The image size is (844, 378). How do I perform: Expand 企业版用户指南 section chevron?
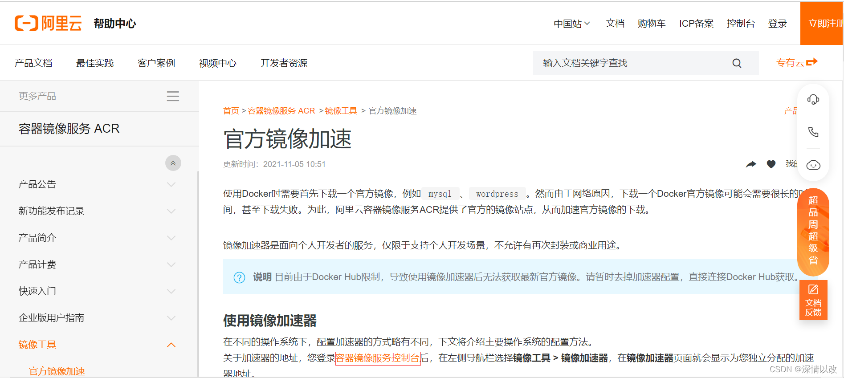click(171, 318)
